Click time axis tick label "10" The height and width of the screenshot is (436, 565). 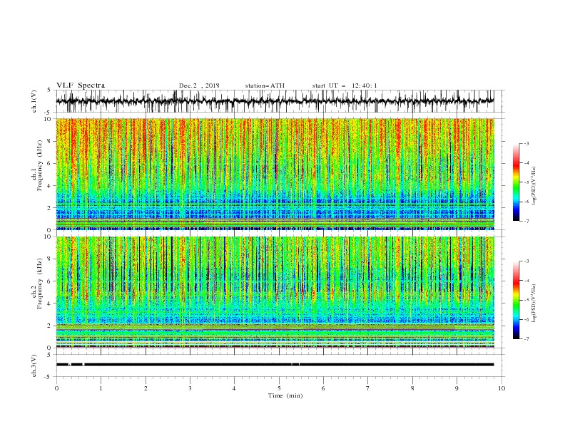[502, 388]
